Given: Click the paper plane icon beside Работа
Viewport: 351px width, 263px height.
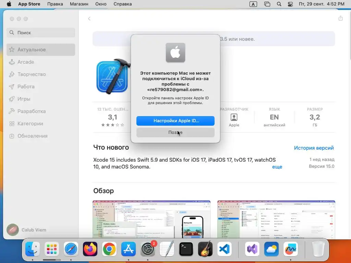Looking at the screenshot, I should pos(12,87).
